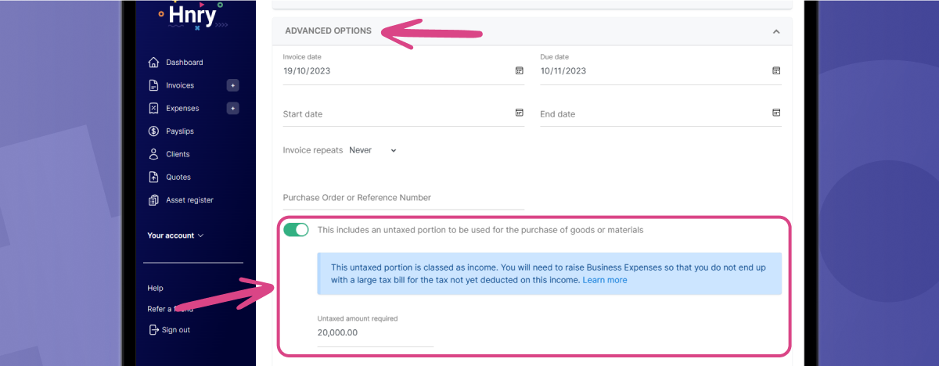
Task: Click the Untaxed amount required field
Action: 375,332
